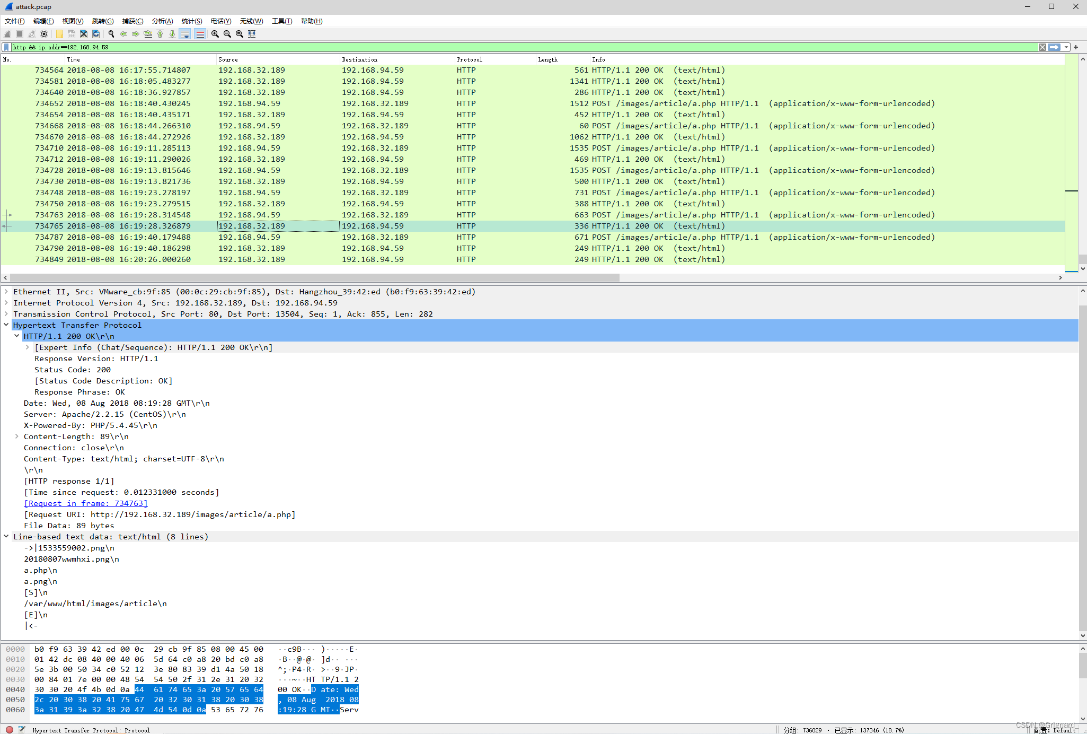Sort by the Time column header
The width and height of the screenshot is (1087, 734).
[x=140, y=59]
